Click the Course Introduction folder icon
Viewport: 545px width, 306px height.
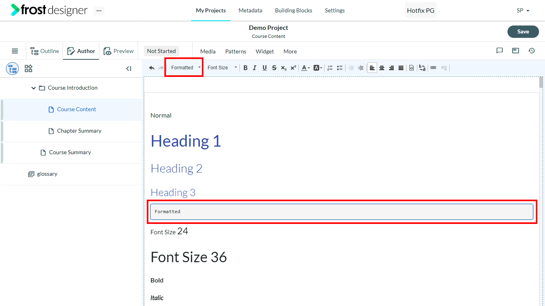click(42, 88)
